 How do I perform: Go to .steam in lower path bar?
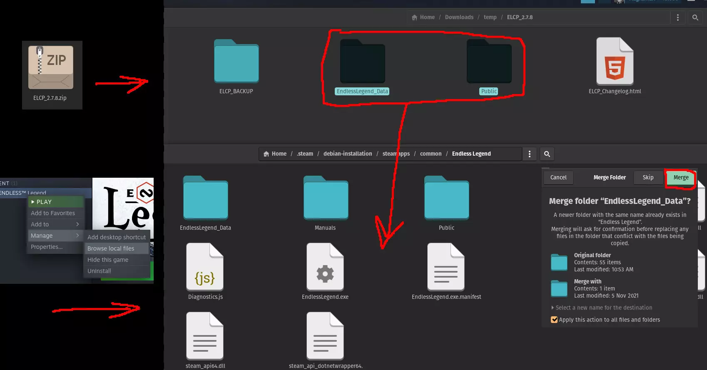(x=305, y=154)
